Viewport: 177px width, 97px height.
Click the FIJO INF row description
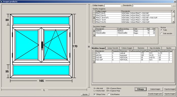(x=104, y=58)
